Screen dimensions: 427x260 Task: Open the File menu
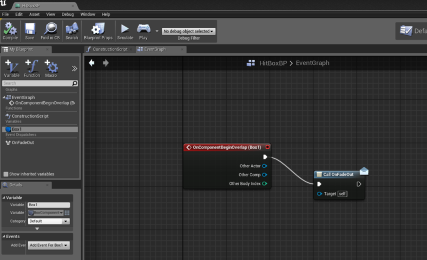point(5,14)
